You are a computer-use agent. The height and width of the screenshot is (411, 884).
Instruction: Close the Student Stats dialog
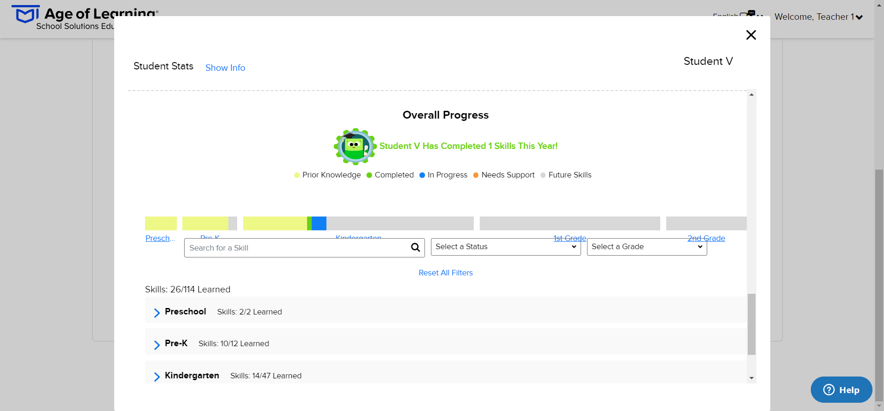[x=751, y=35]
